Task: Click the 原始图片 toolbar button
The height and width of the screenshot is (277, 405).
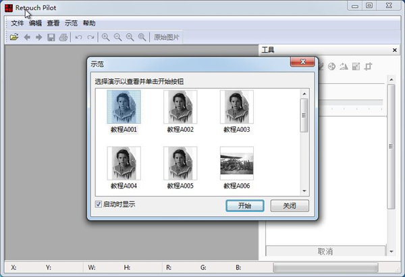Action: pyautogui.click(x=167, y=37)
